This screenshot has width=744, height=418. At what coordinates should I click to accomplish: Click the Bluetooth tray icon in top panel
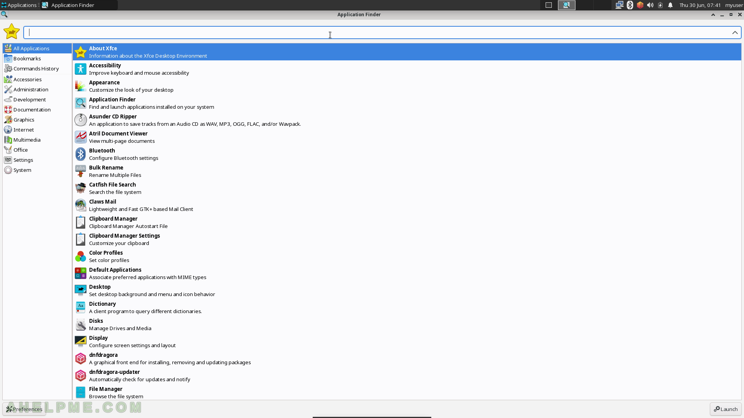click(x=630, y=5)
